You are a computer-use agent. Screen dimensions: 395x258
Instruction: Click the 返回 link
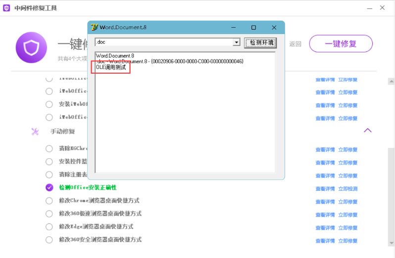click(x=295, y=44)
